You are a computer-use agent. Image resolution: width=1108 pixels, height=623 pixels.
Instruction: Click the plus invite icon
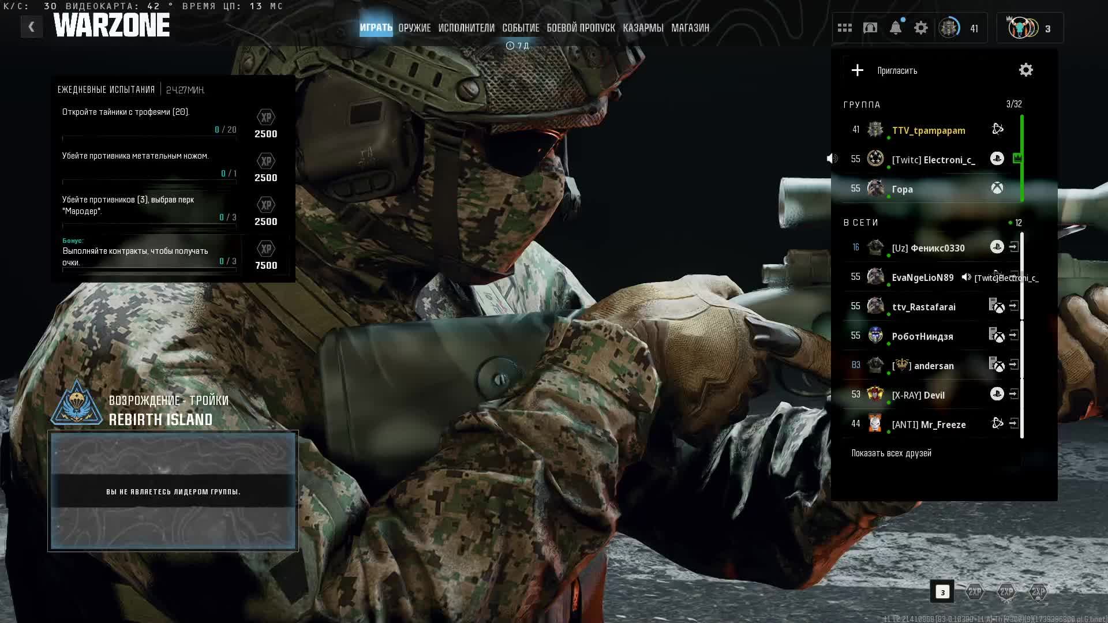pyautogui.click(x=858, y=70)
